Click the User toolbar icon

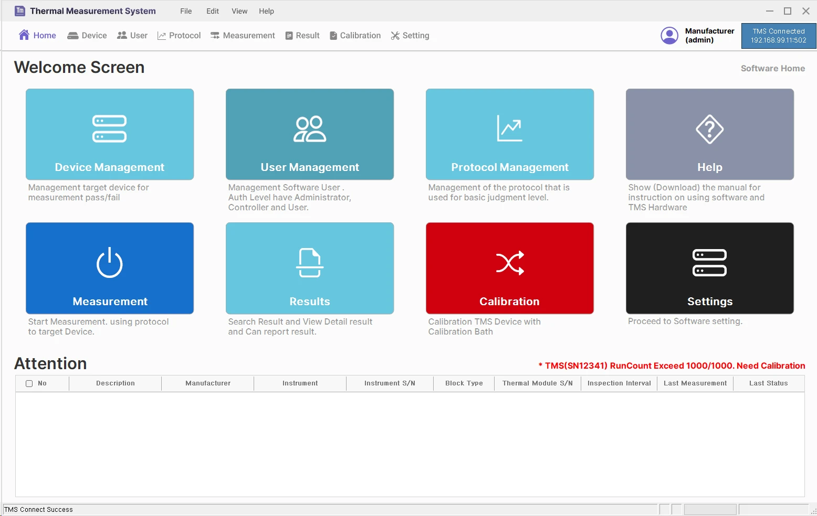[x=122, y=35]
